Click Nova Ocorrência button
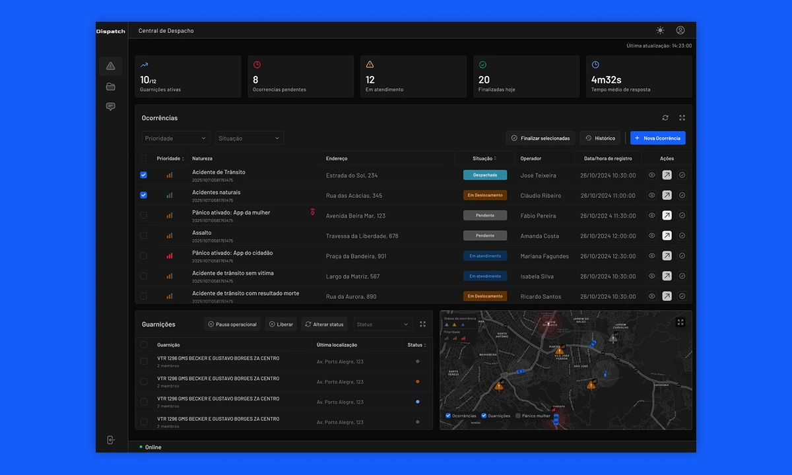Image resolution: width=792 pixels, height=475 pixels. pyautogui.click(x=657, y=138)
